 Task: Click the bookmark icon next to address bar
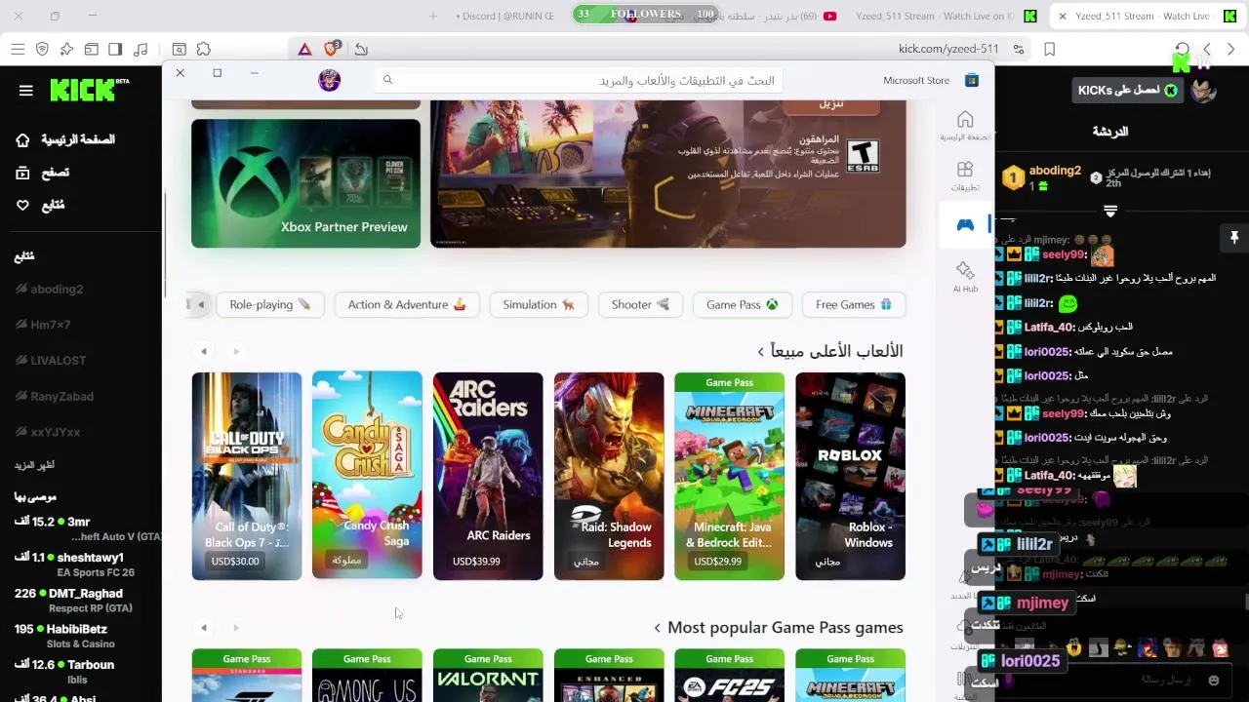tap(1050, 49)
